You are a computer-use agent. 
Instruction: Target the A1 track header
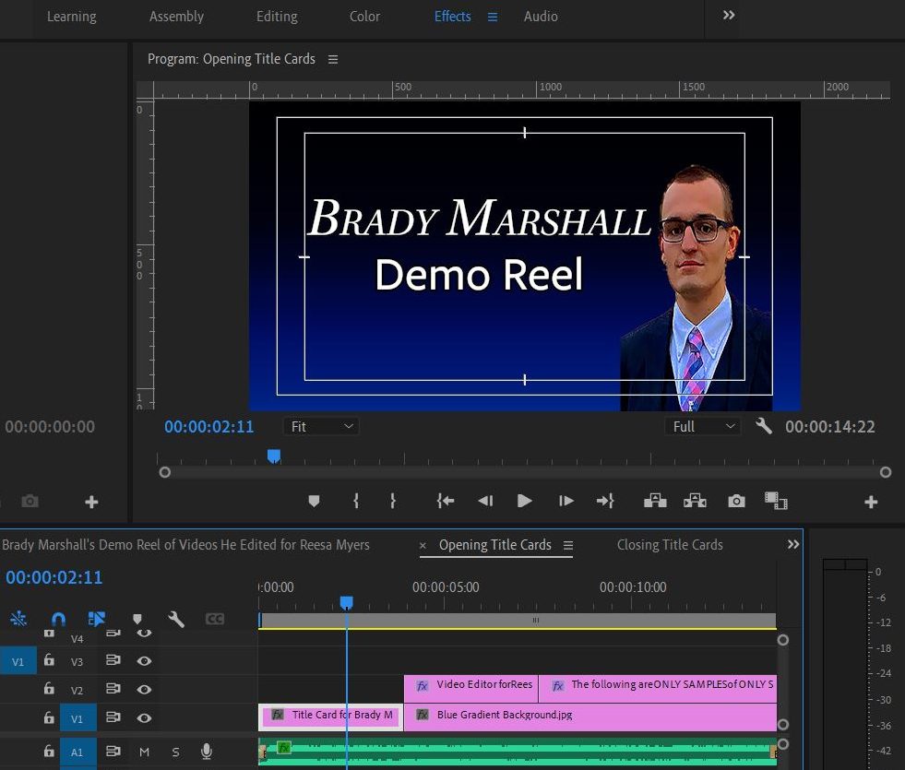77,752
